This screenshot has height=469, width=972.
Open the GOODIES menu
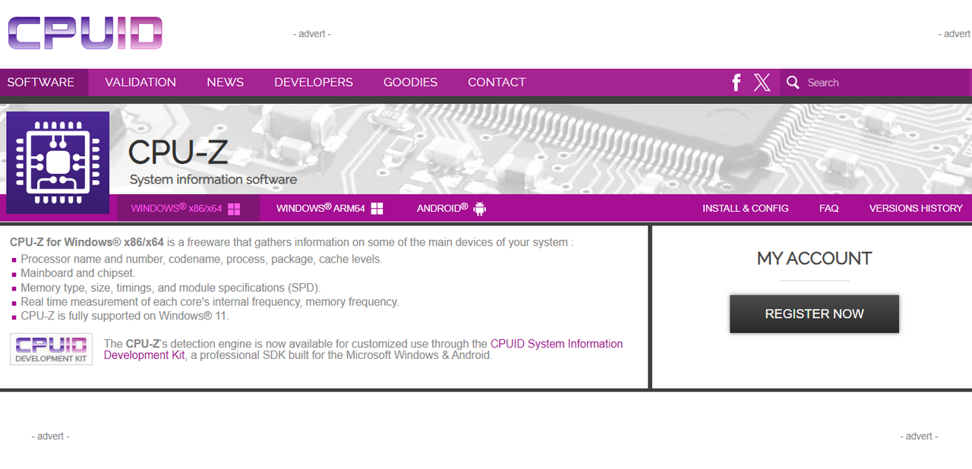coord(410,83)
